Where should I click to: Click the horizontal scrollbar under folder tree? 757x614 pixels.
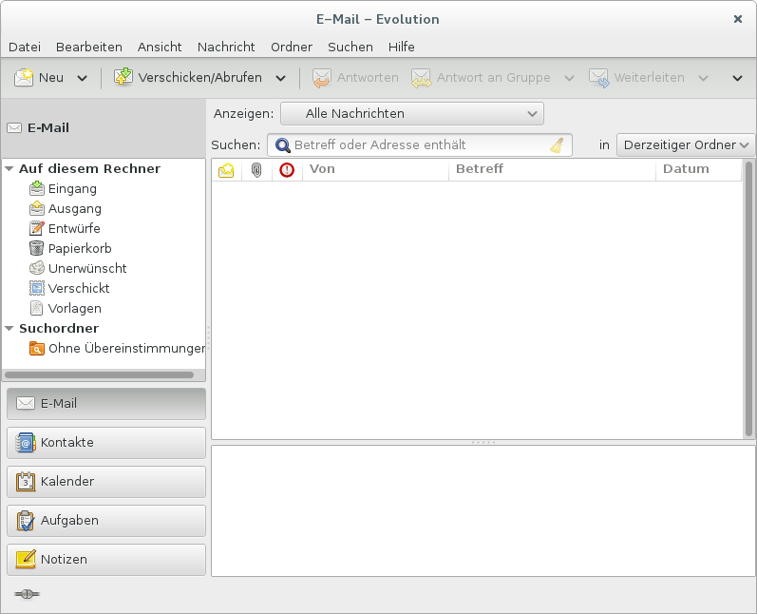pos(100,375)
